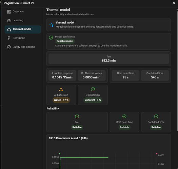Click the Command lightning bolt icon

click(9, 38)
